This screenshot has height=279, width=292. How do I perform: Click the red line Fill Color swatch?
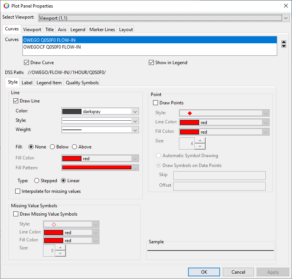pyautogui.click(x=72, y=159)
